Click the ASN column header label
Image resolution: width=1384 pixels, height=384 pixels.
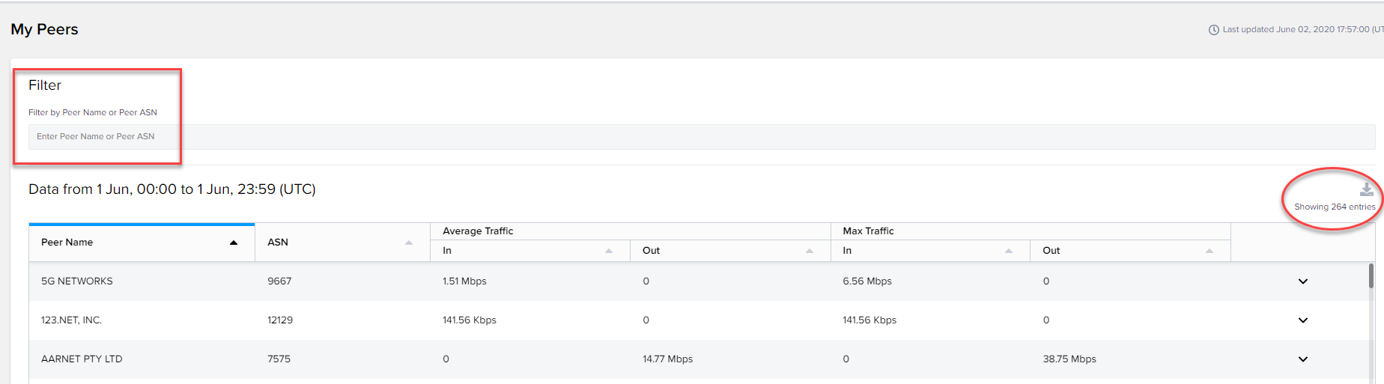[278, 243]
